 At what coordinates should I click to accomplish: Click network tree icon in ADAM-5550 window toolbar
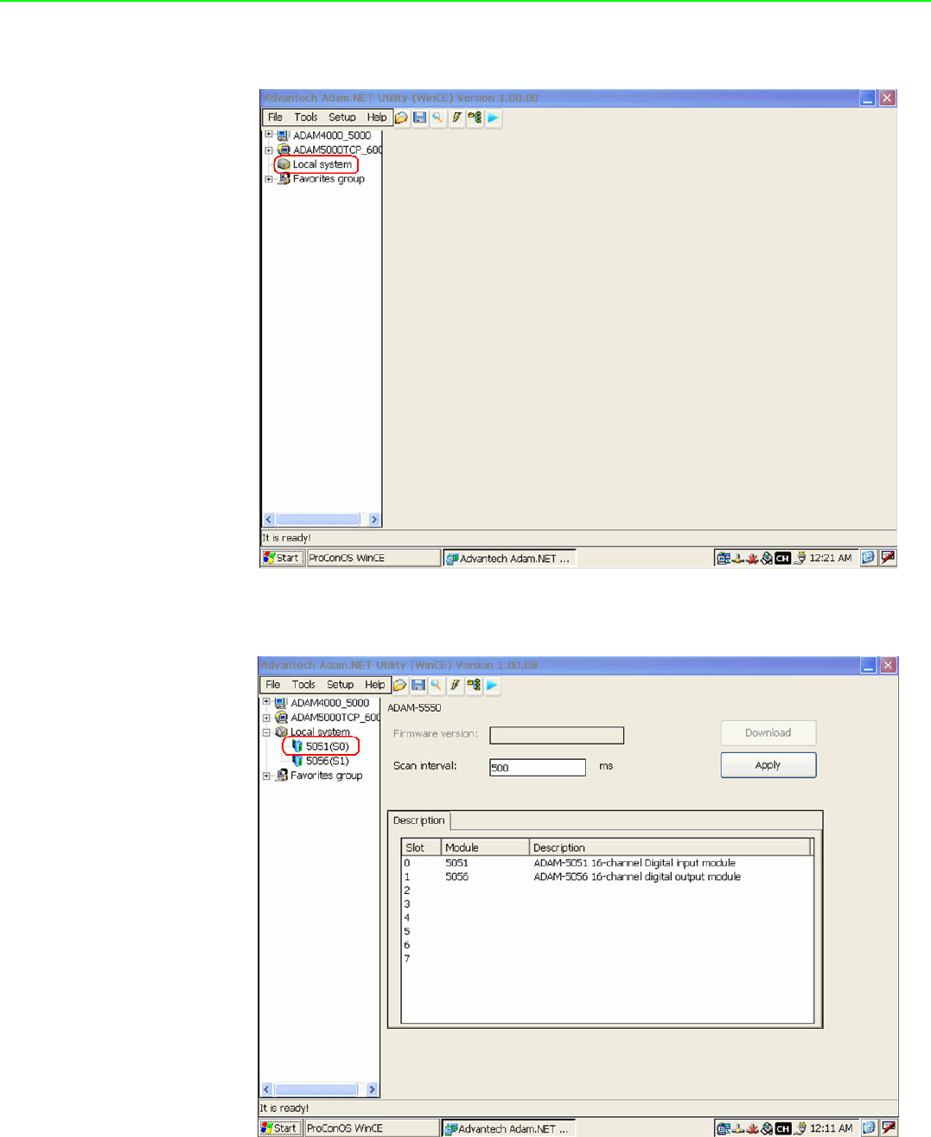click(x=473, y=685)
